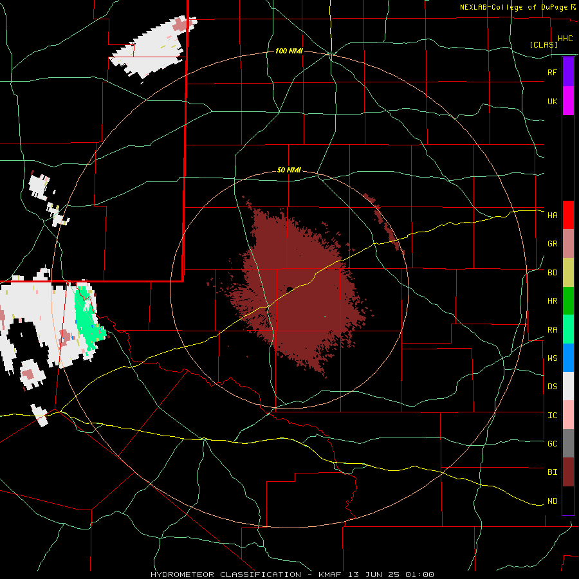Viewport: 579px width, 579px height.
Task: Select the white DS dry snow swatch
Action: [568, 386]
